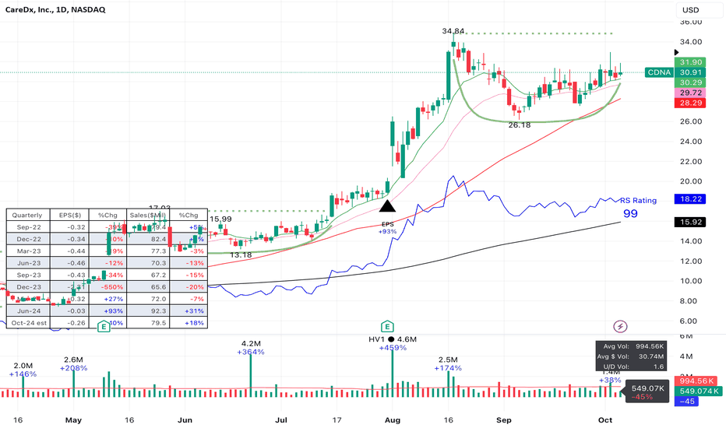Click the -550% EPS change cell
The height and width of the screenshot is (428, 726).
pos(111,287)
